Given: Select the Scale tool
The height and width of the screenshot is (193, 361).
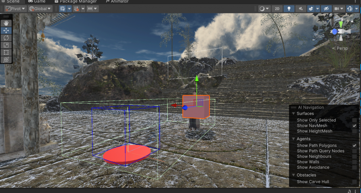Looking at the screenshot, I should (6, 45).
